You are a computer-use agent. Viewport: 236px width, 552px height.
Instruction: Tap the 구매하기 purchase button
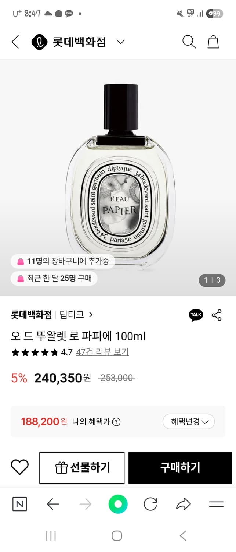click(180, 468)
